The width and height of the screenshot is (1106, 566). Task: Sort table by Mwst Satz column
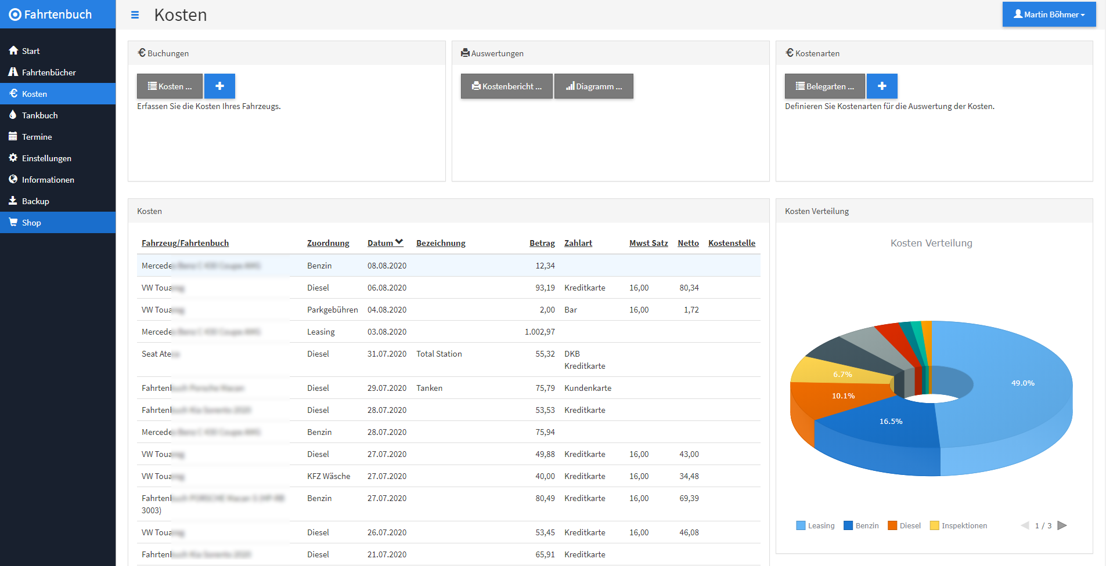[649, 243]
